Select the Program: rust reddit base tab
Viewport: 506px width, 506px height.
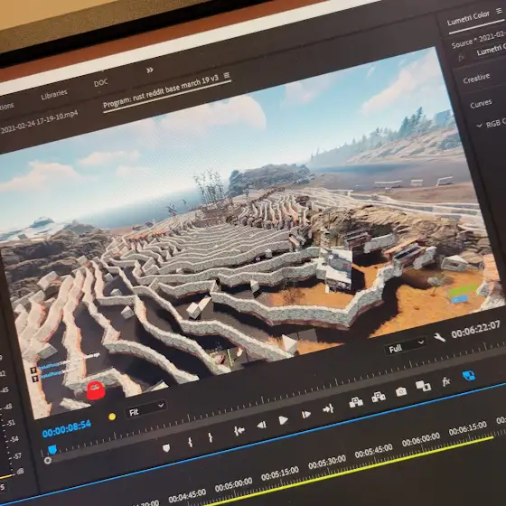pos(161,91)
